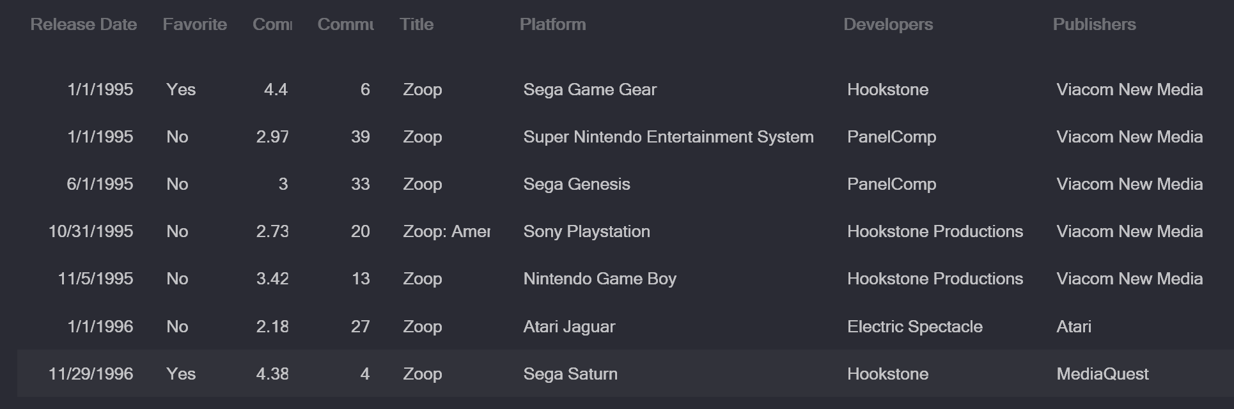Click the MediaQuest publisher cell
This screenshot has height=409, width=1234.
(x=1103, y=374)
